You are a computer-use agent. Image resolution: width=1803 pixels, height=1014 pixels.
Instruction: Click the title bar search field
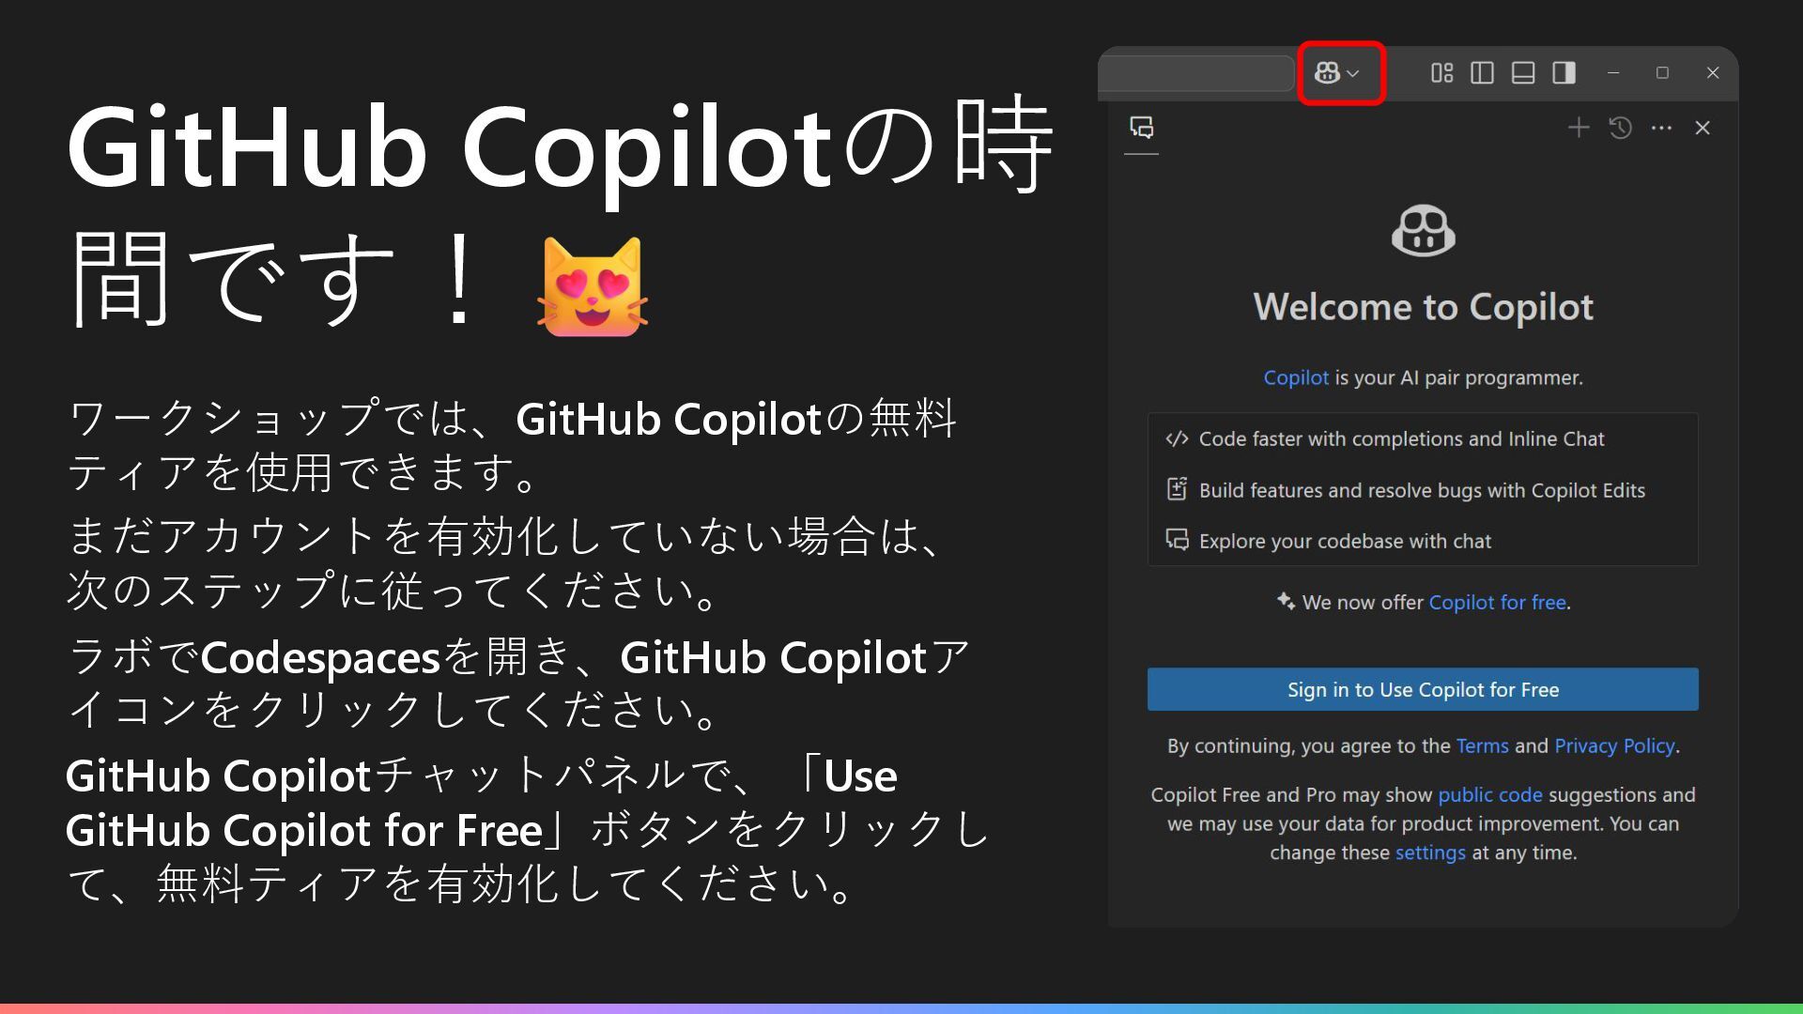[x=1196, y=73]
